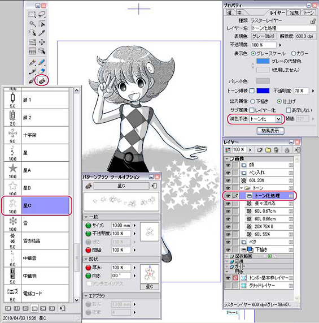Switch to the トーン tab in Properties
319x323 pixels.
pyautogui.click(x=308, y=12)
